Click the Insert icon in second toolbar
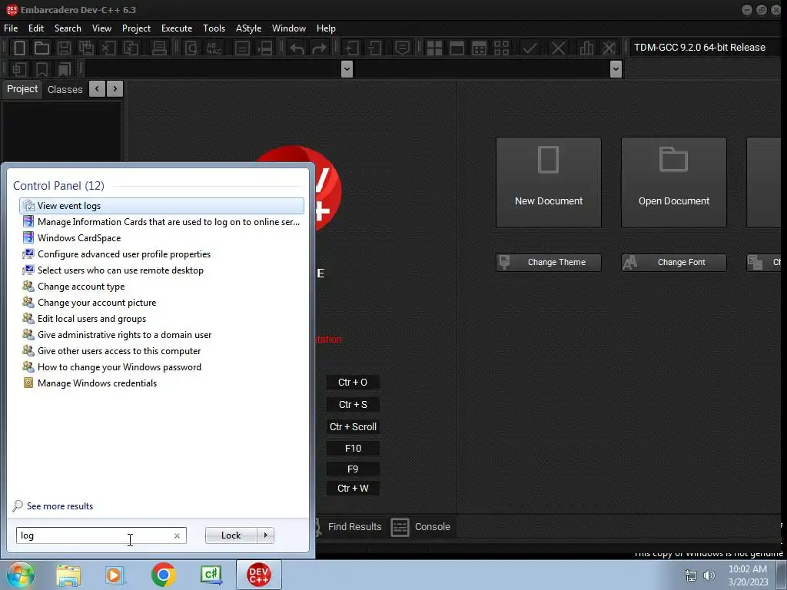Image resolution: width=787 pixels, height=590 pixels. click(x=19, y=68)
